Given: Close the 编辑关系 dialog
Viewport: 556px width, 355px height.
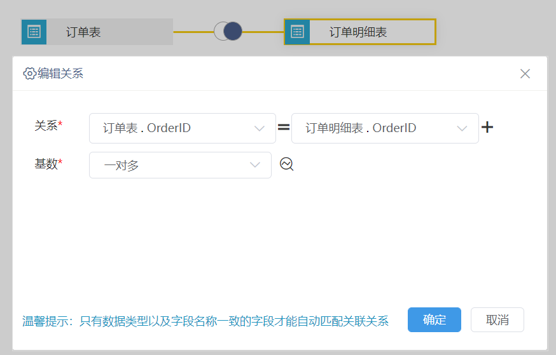Looking at the screenshot, I should click(525, 74).
